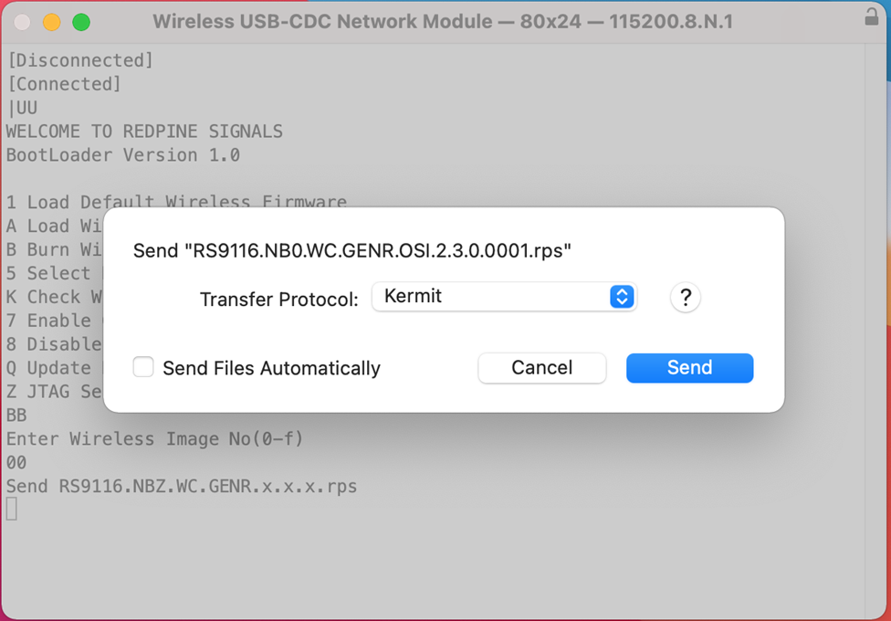
Task: Click the Send button to start transfer
Action: [x=689, y=367]
